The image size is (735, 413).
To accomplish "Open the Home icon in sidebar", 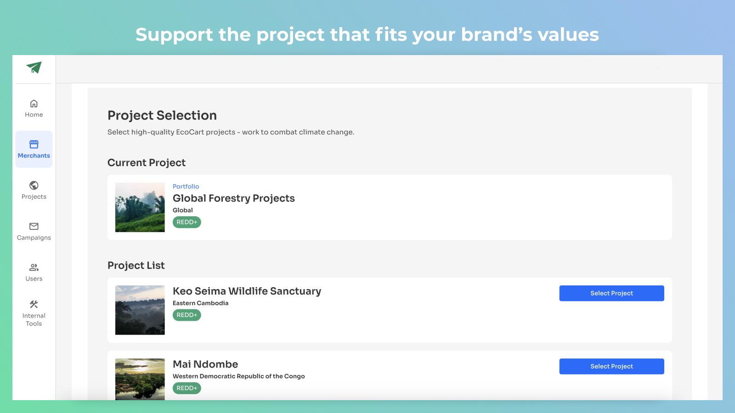I will 34,104.
